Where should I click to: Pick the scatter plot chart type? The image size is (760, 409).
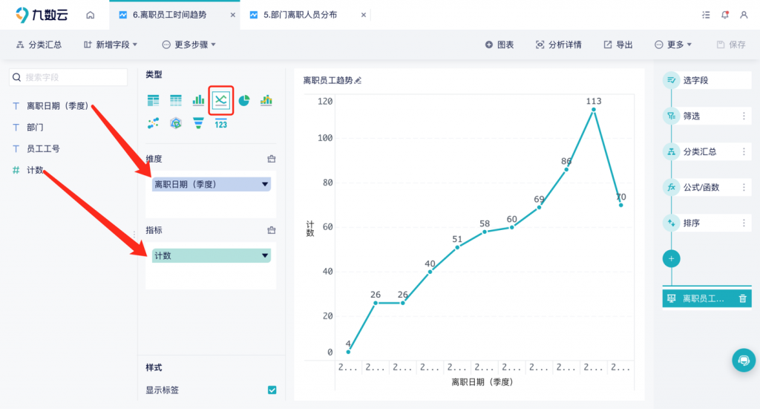tap(154, 123)
